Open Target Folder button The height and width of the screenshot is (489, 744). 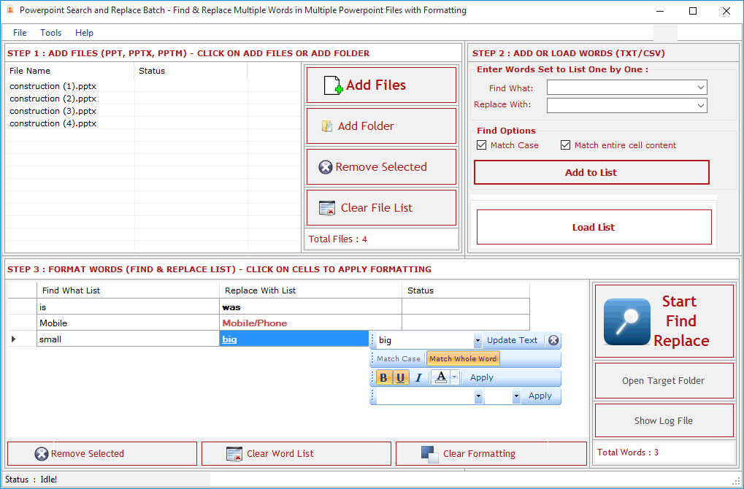tap(664, 381)
